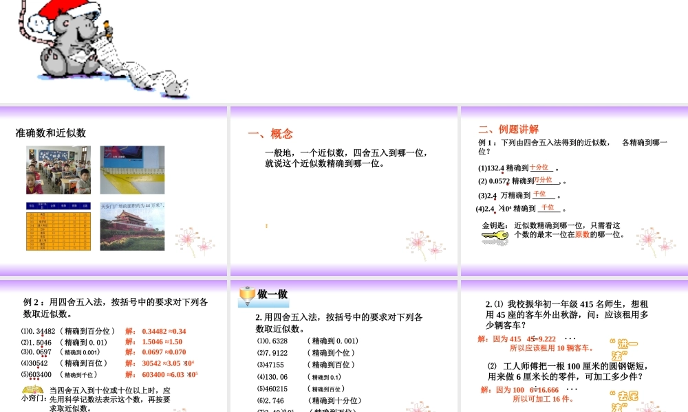
Task: Select the heading 二、例题讲解
Action: [508, 129]
